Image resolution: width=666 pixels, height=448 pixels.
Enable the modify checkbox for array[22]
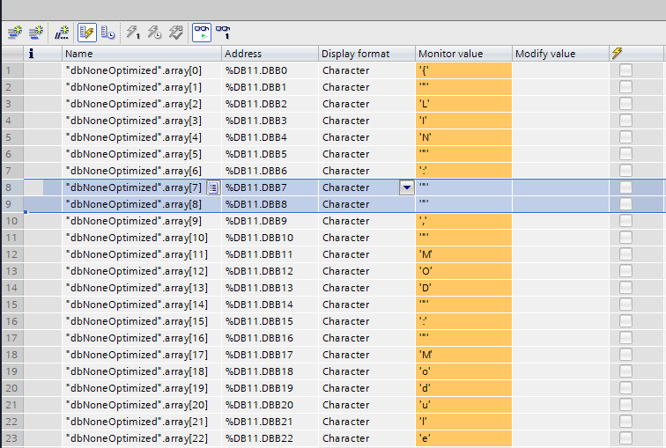[x=625, y=438]
